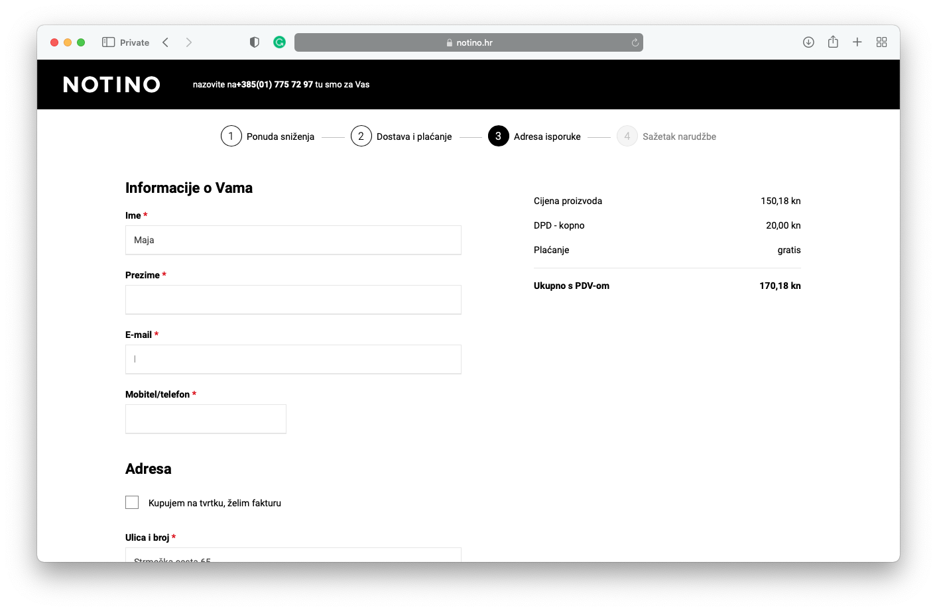The width and height of the screenshot is (937, 611).
Task: Reload the page in address bar
Action: 635,42
